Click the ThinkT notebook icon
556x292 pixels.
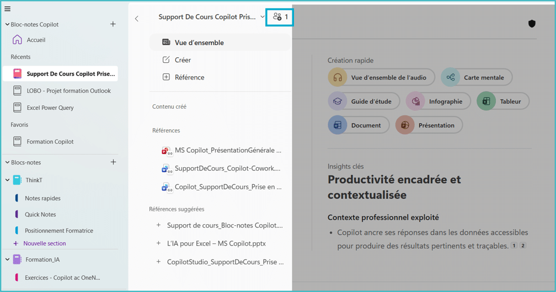[x=17, y=180]
